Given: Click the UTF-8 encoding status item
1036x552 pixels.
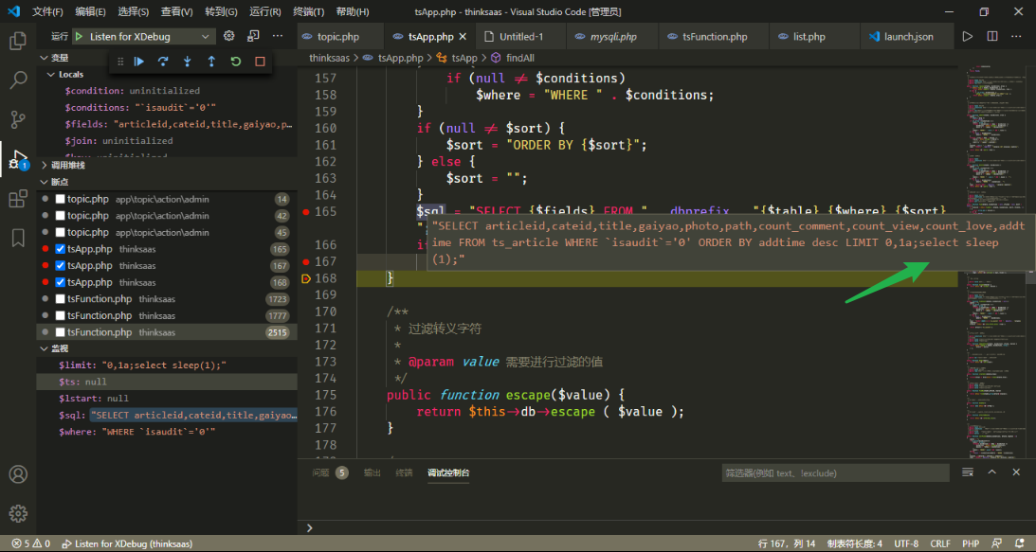Looking at the screenshot, I should 906,543.
